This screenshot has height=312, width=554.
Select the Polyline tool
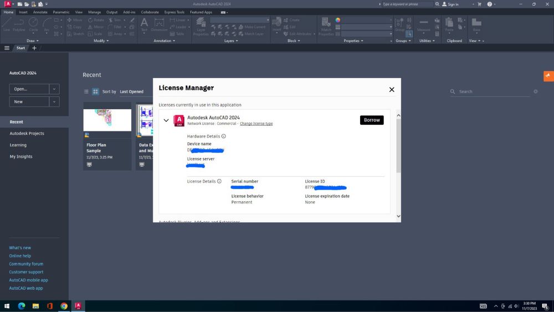point(19,24)
